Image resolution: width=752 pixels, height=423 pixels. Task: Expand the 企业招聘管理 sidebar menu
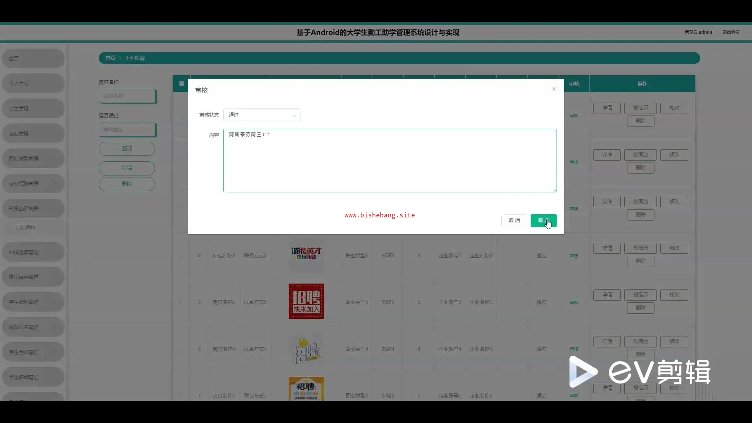point(33,184)
